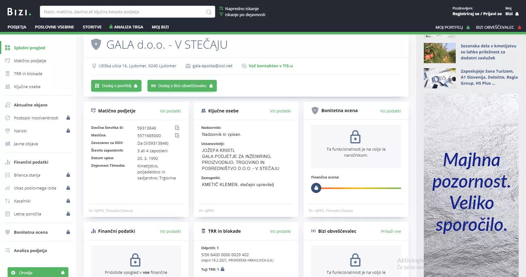The width and height of the screenshot is (526, 277).
Task: Open the Sezonska dela article thumbnail
Action: tap(440, 53)
